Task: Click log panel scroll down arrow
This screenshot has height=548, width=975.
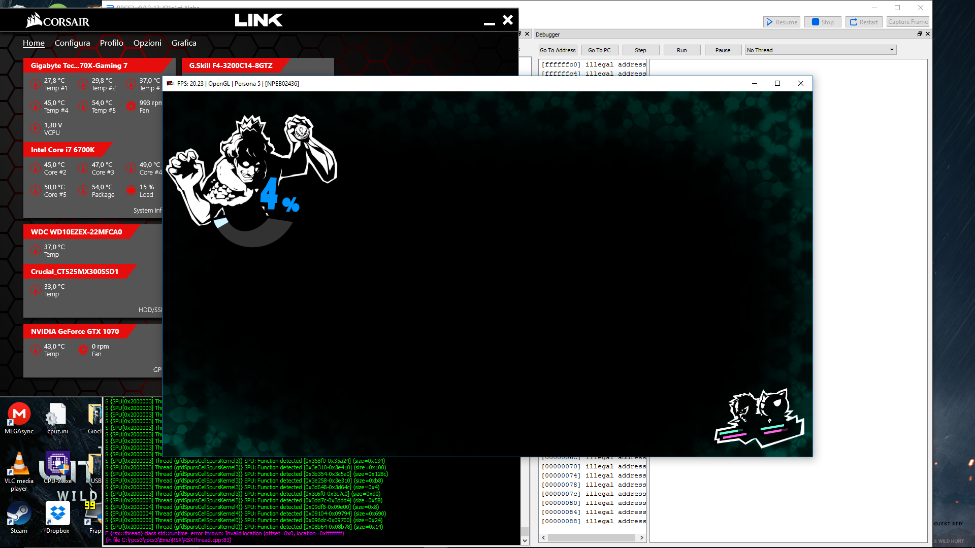Action: (x=525, y=541)
